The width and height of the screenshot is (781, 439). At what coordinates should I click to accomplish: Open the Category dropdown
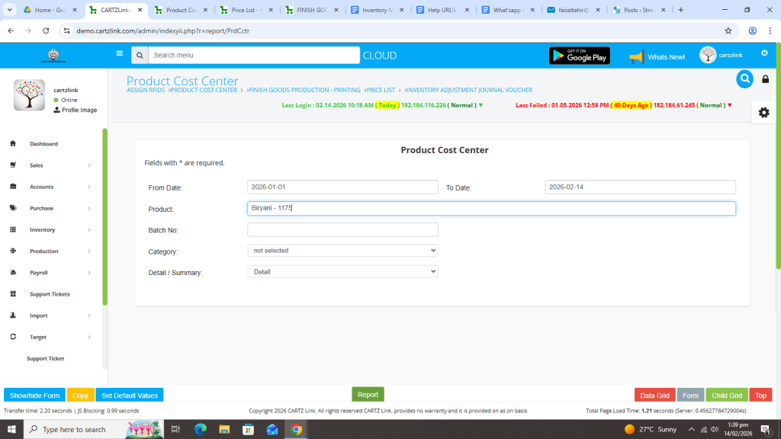342,250
